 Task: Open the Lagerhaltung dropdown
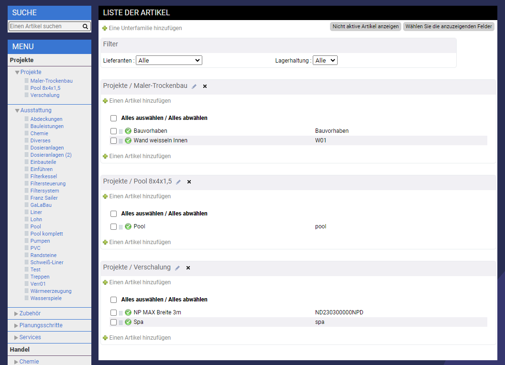(325, 61)
